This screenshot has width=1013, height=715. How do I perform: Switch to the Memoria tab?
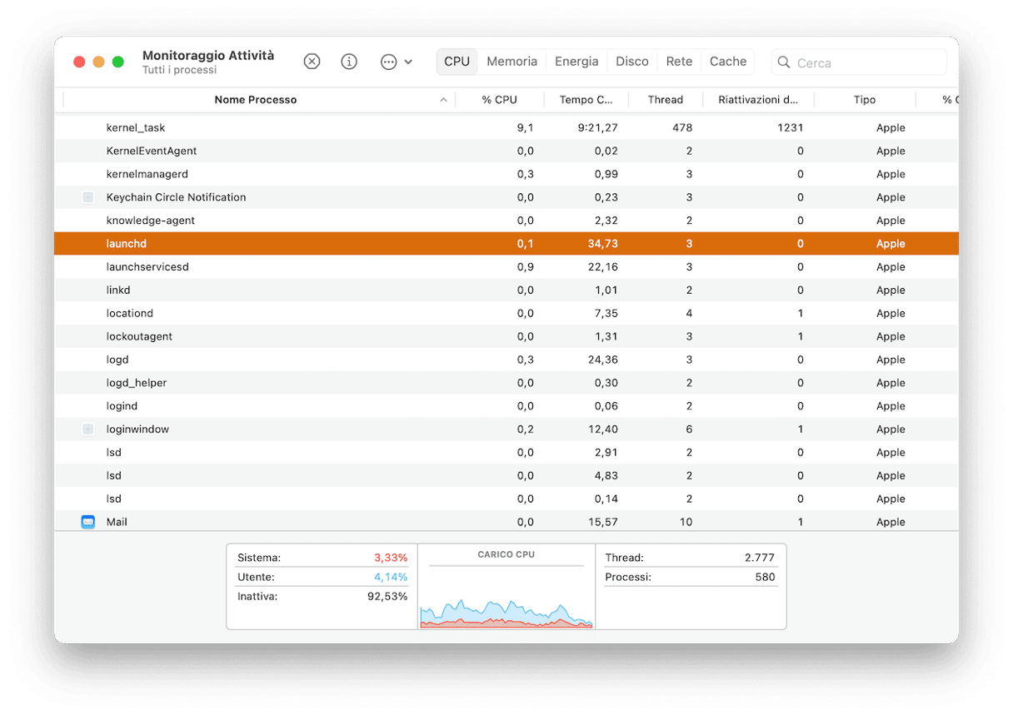511,62
